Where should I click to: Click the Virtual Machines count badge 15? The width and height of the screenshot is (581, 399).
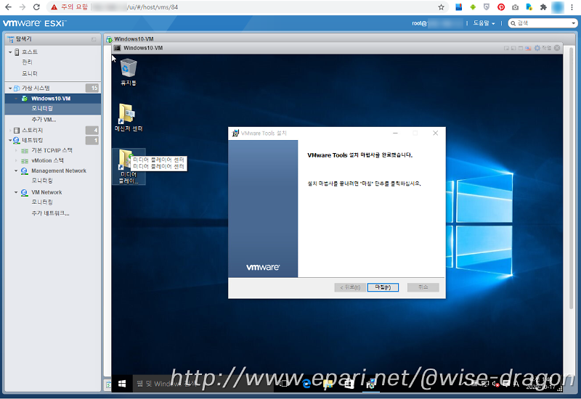(92, 88)
